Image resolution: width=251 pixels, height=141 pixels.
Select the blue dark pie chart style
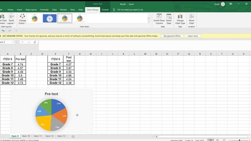(x=50, y=18)
